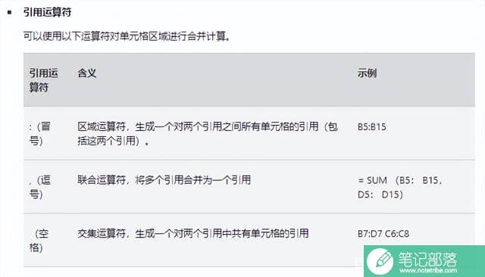Viewport: 485px width, 277px height.
Task: Open the www.notetribe.com watermark link
Action: 428,270
